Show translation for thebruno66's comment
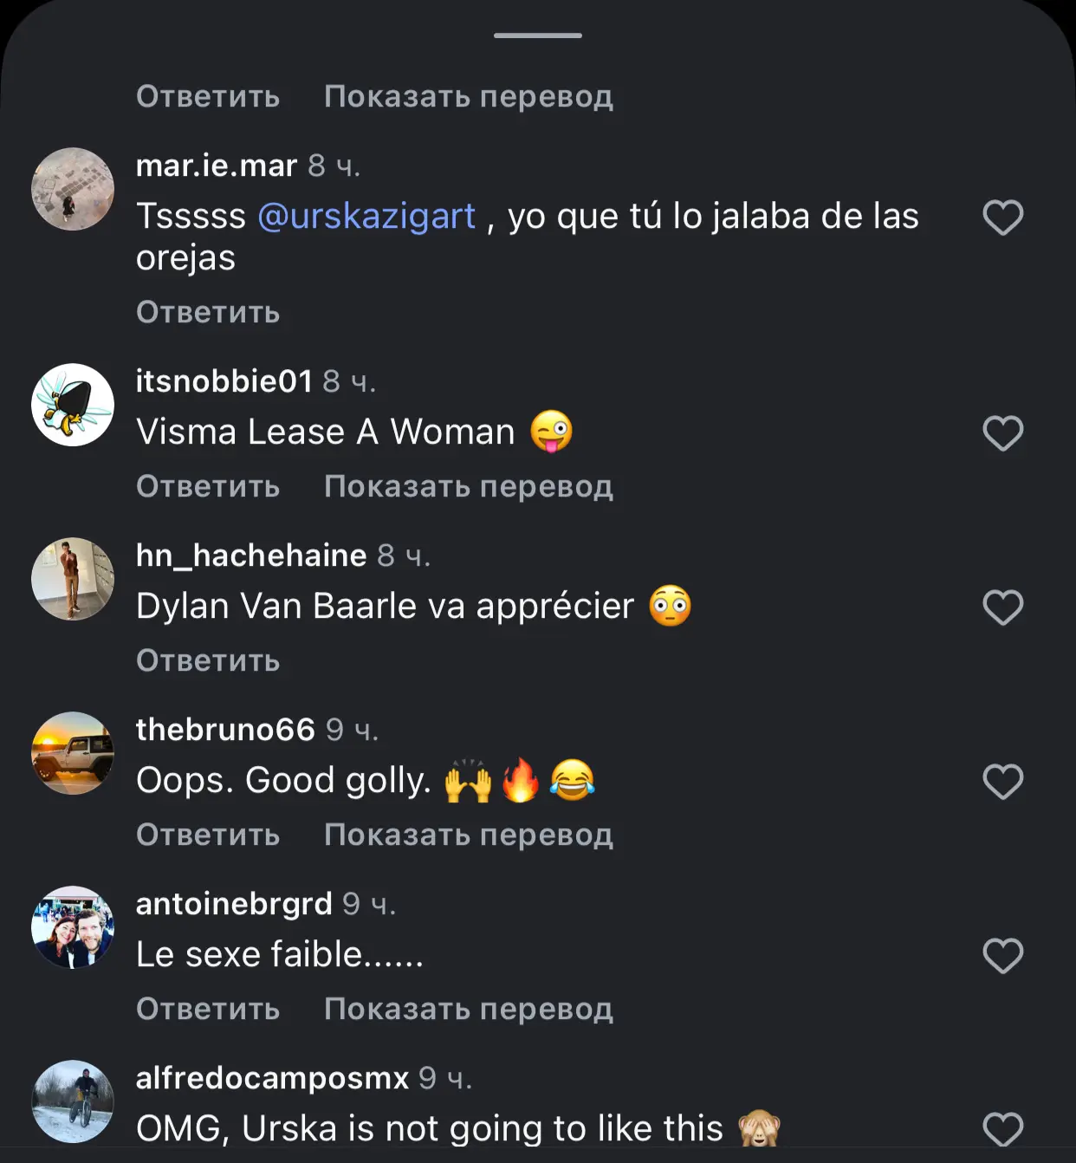1076x1163 pixels. coord(469,835)
